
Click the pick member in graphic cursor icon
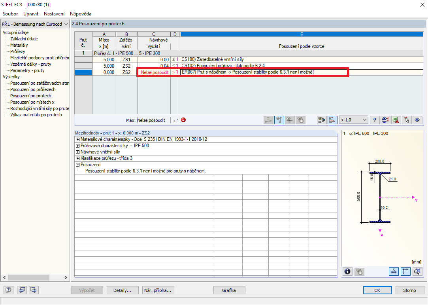[407, 120]
